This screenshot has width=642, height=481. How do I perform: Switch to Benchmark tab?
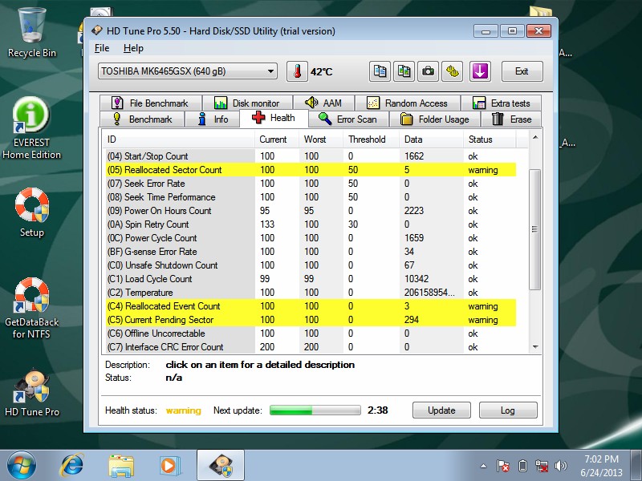point(143,119)
